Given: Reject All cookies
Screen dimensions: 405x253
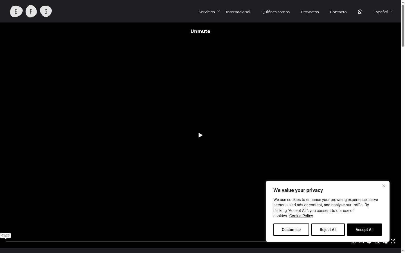Looking at the screenshot, I should click(328, 230).
